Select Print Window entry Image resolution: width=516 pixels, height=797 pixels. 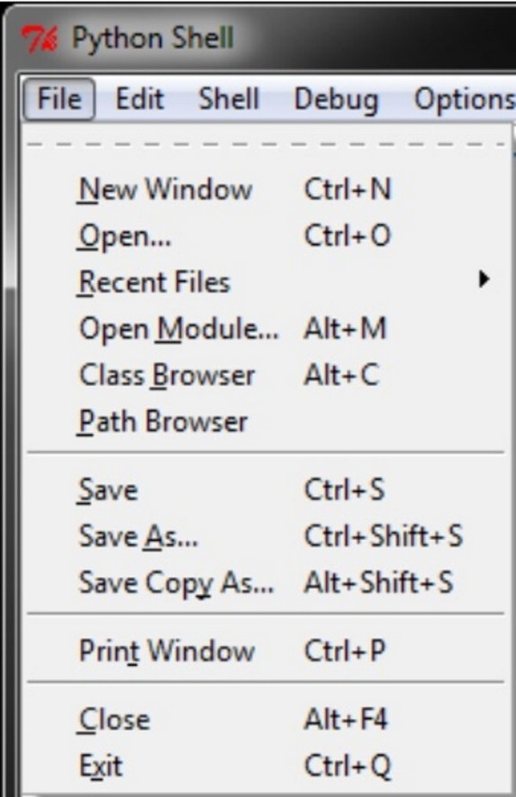(268, 651)
